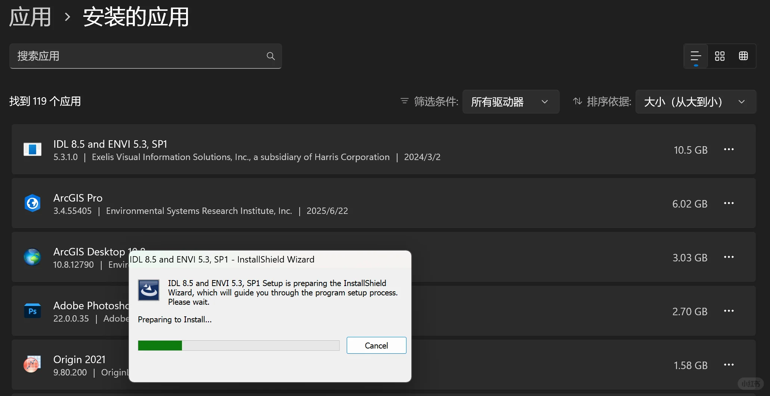This screenshot has height=396, width=770.
Task: Click the Adobe Photoshop Ps icon
Action: [x=33, y=311]
